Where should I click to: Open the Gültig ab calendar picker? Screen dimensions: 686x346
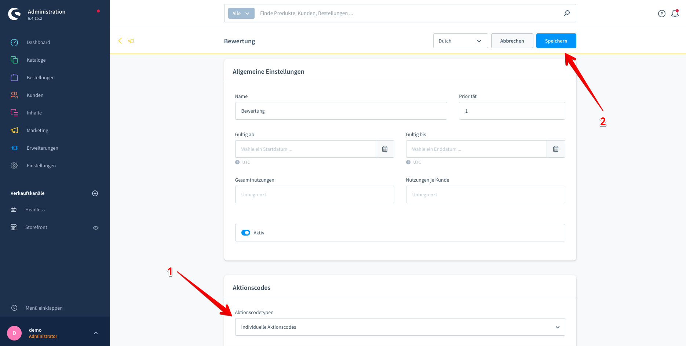385,149
